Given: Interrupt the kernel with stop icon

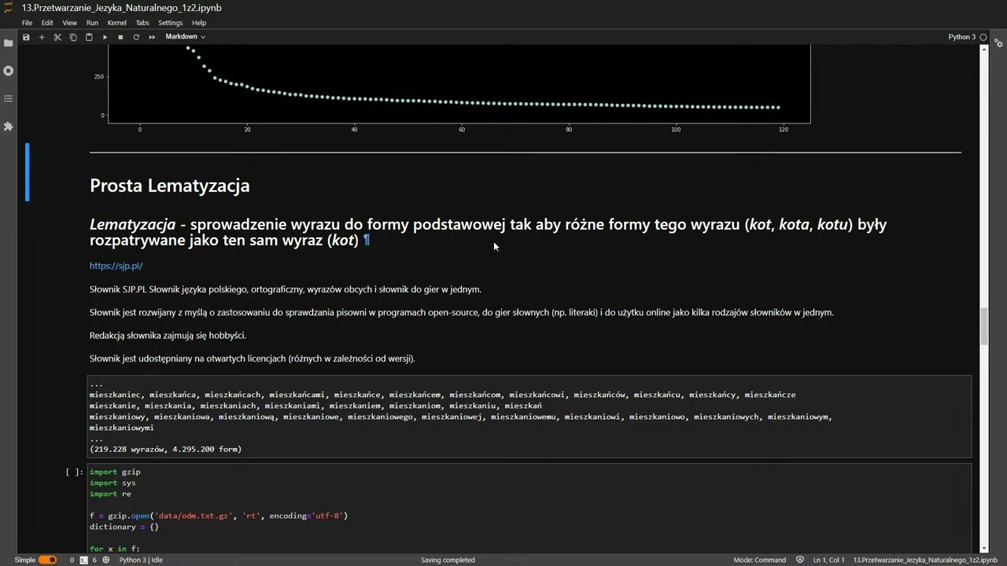Looking at the screenshot, I should point(120,37).
